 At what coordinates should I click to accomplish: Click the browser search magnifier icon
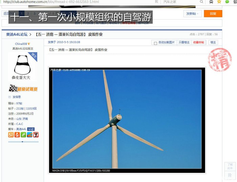coord(201,2)
